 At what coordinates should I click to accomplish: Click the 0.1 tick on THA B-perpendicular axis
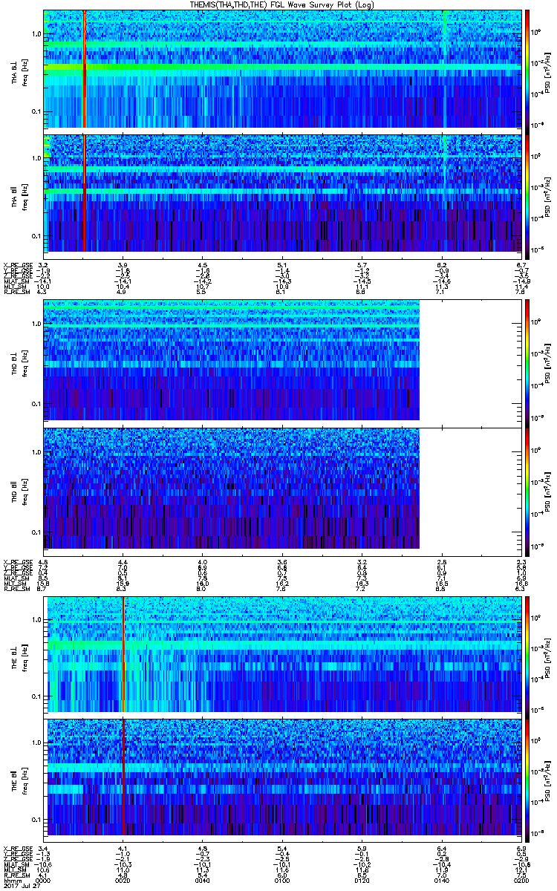point(36,111)
